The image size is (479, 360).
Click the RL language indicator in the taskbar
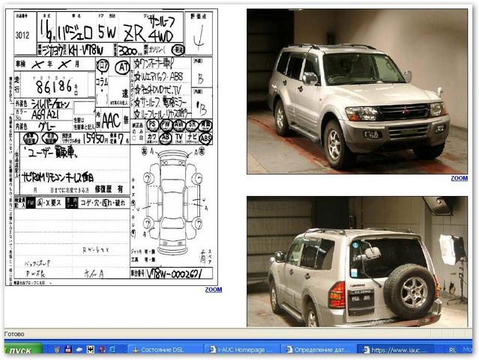pyautogui.click(x=452, y=350)
